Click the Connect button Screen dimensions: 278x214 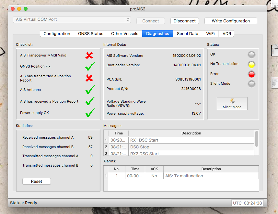[x=151, y=21]
